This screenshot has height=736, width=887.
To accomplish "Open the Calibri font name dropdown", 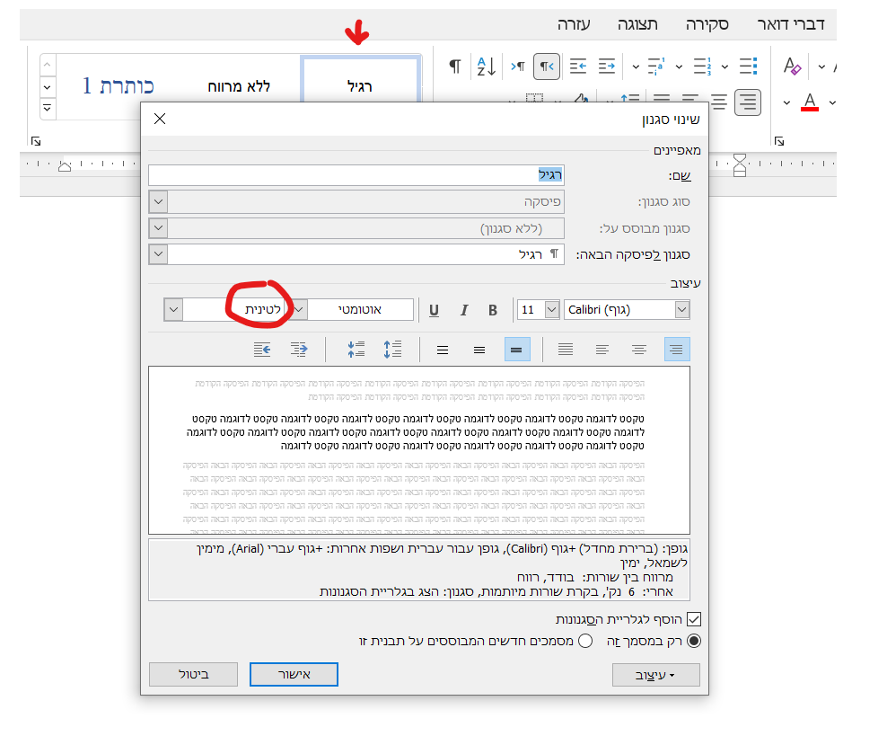I will 682,310.
